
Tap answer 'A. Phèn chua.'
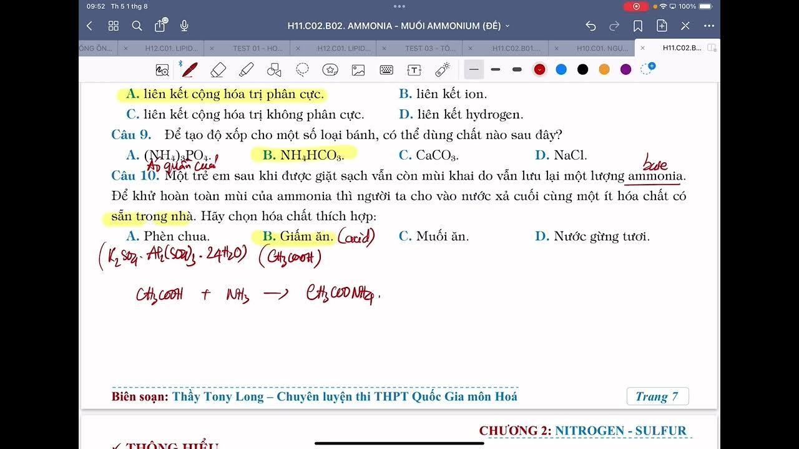[x=168, y=236]
